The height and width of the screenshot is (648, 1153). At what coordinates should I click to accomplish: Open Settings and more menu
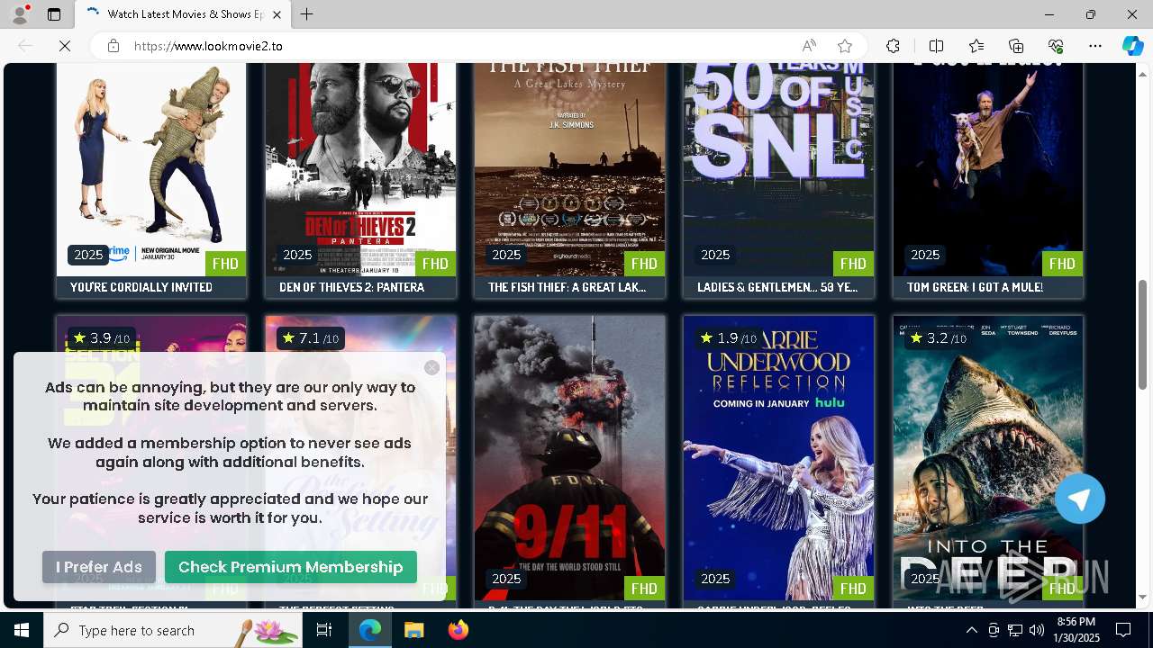pos(1095,46)
